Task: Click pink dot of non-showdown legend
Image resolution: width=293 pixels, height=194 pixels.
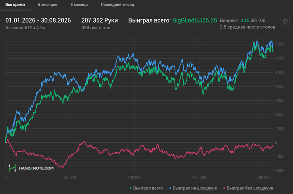Action: coord(224,188)
